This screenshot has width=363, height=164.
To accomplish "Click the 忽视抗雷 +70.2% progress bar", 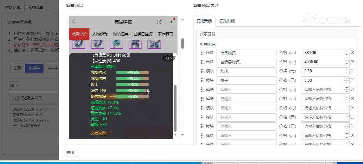I will tap(132, 78).
